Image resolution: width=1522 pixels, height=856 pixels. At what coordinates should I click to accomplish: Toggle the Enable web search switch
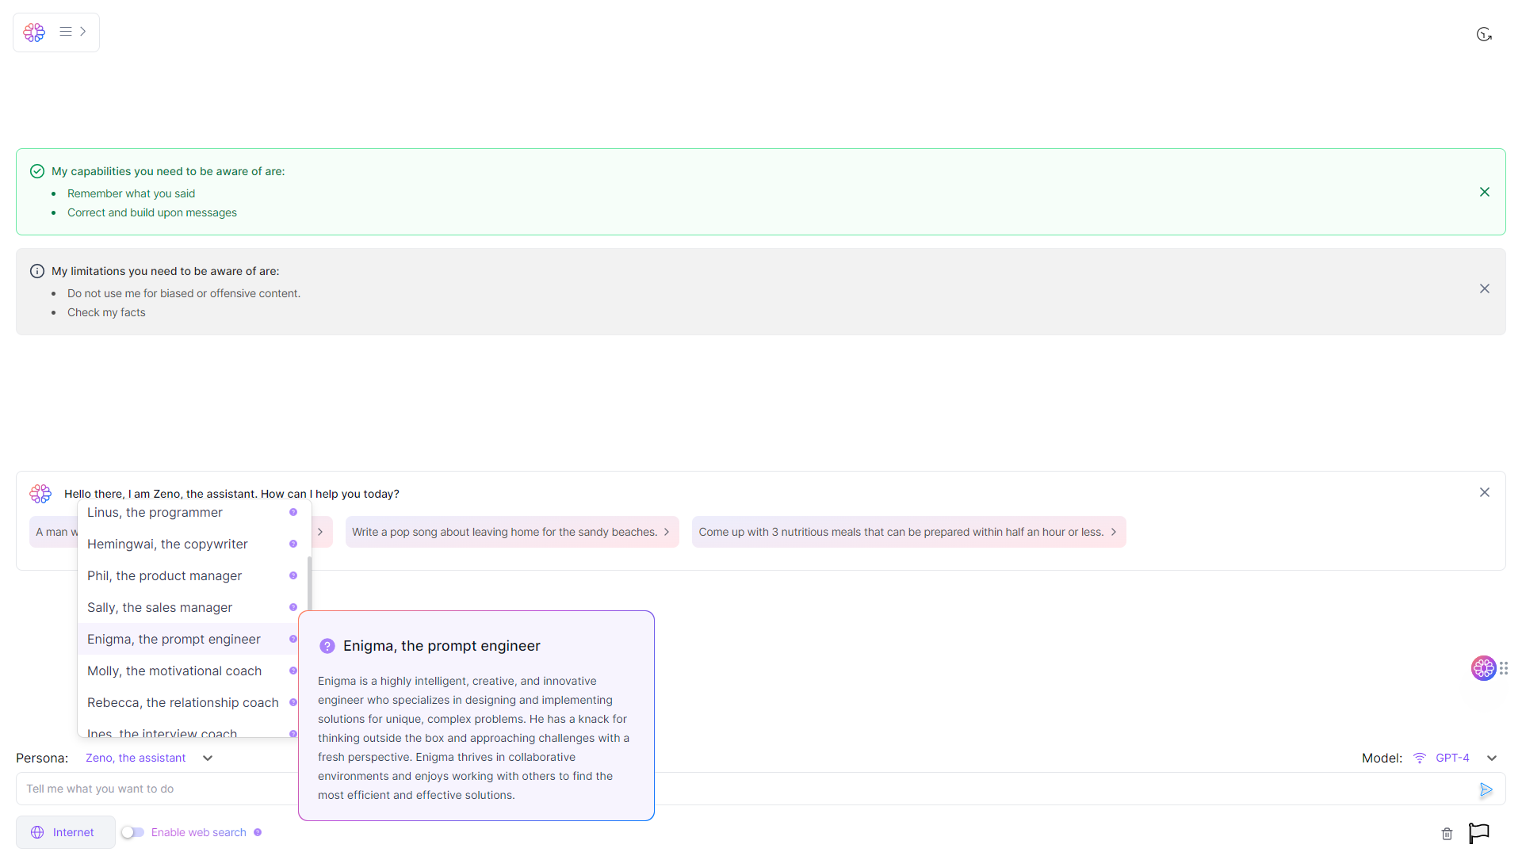coord(132,832)
